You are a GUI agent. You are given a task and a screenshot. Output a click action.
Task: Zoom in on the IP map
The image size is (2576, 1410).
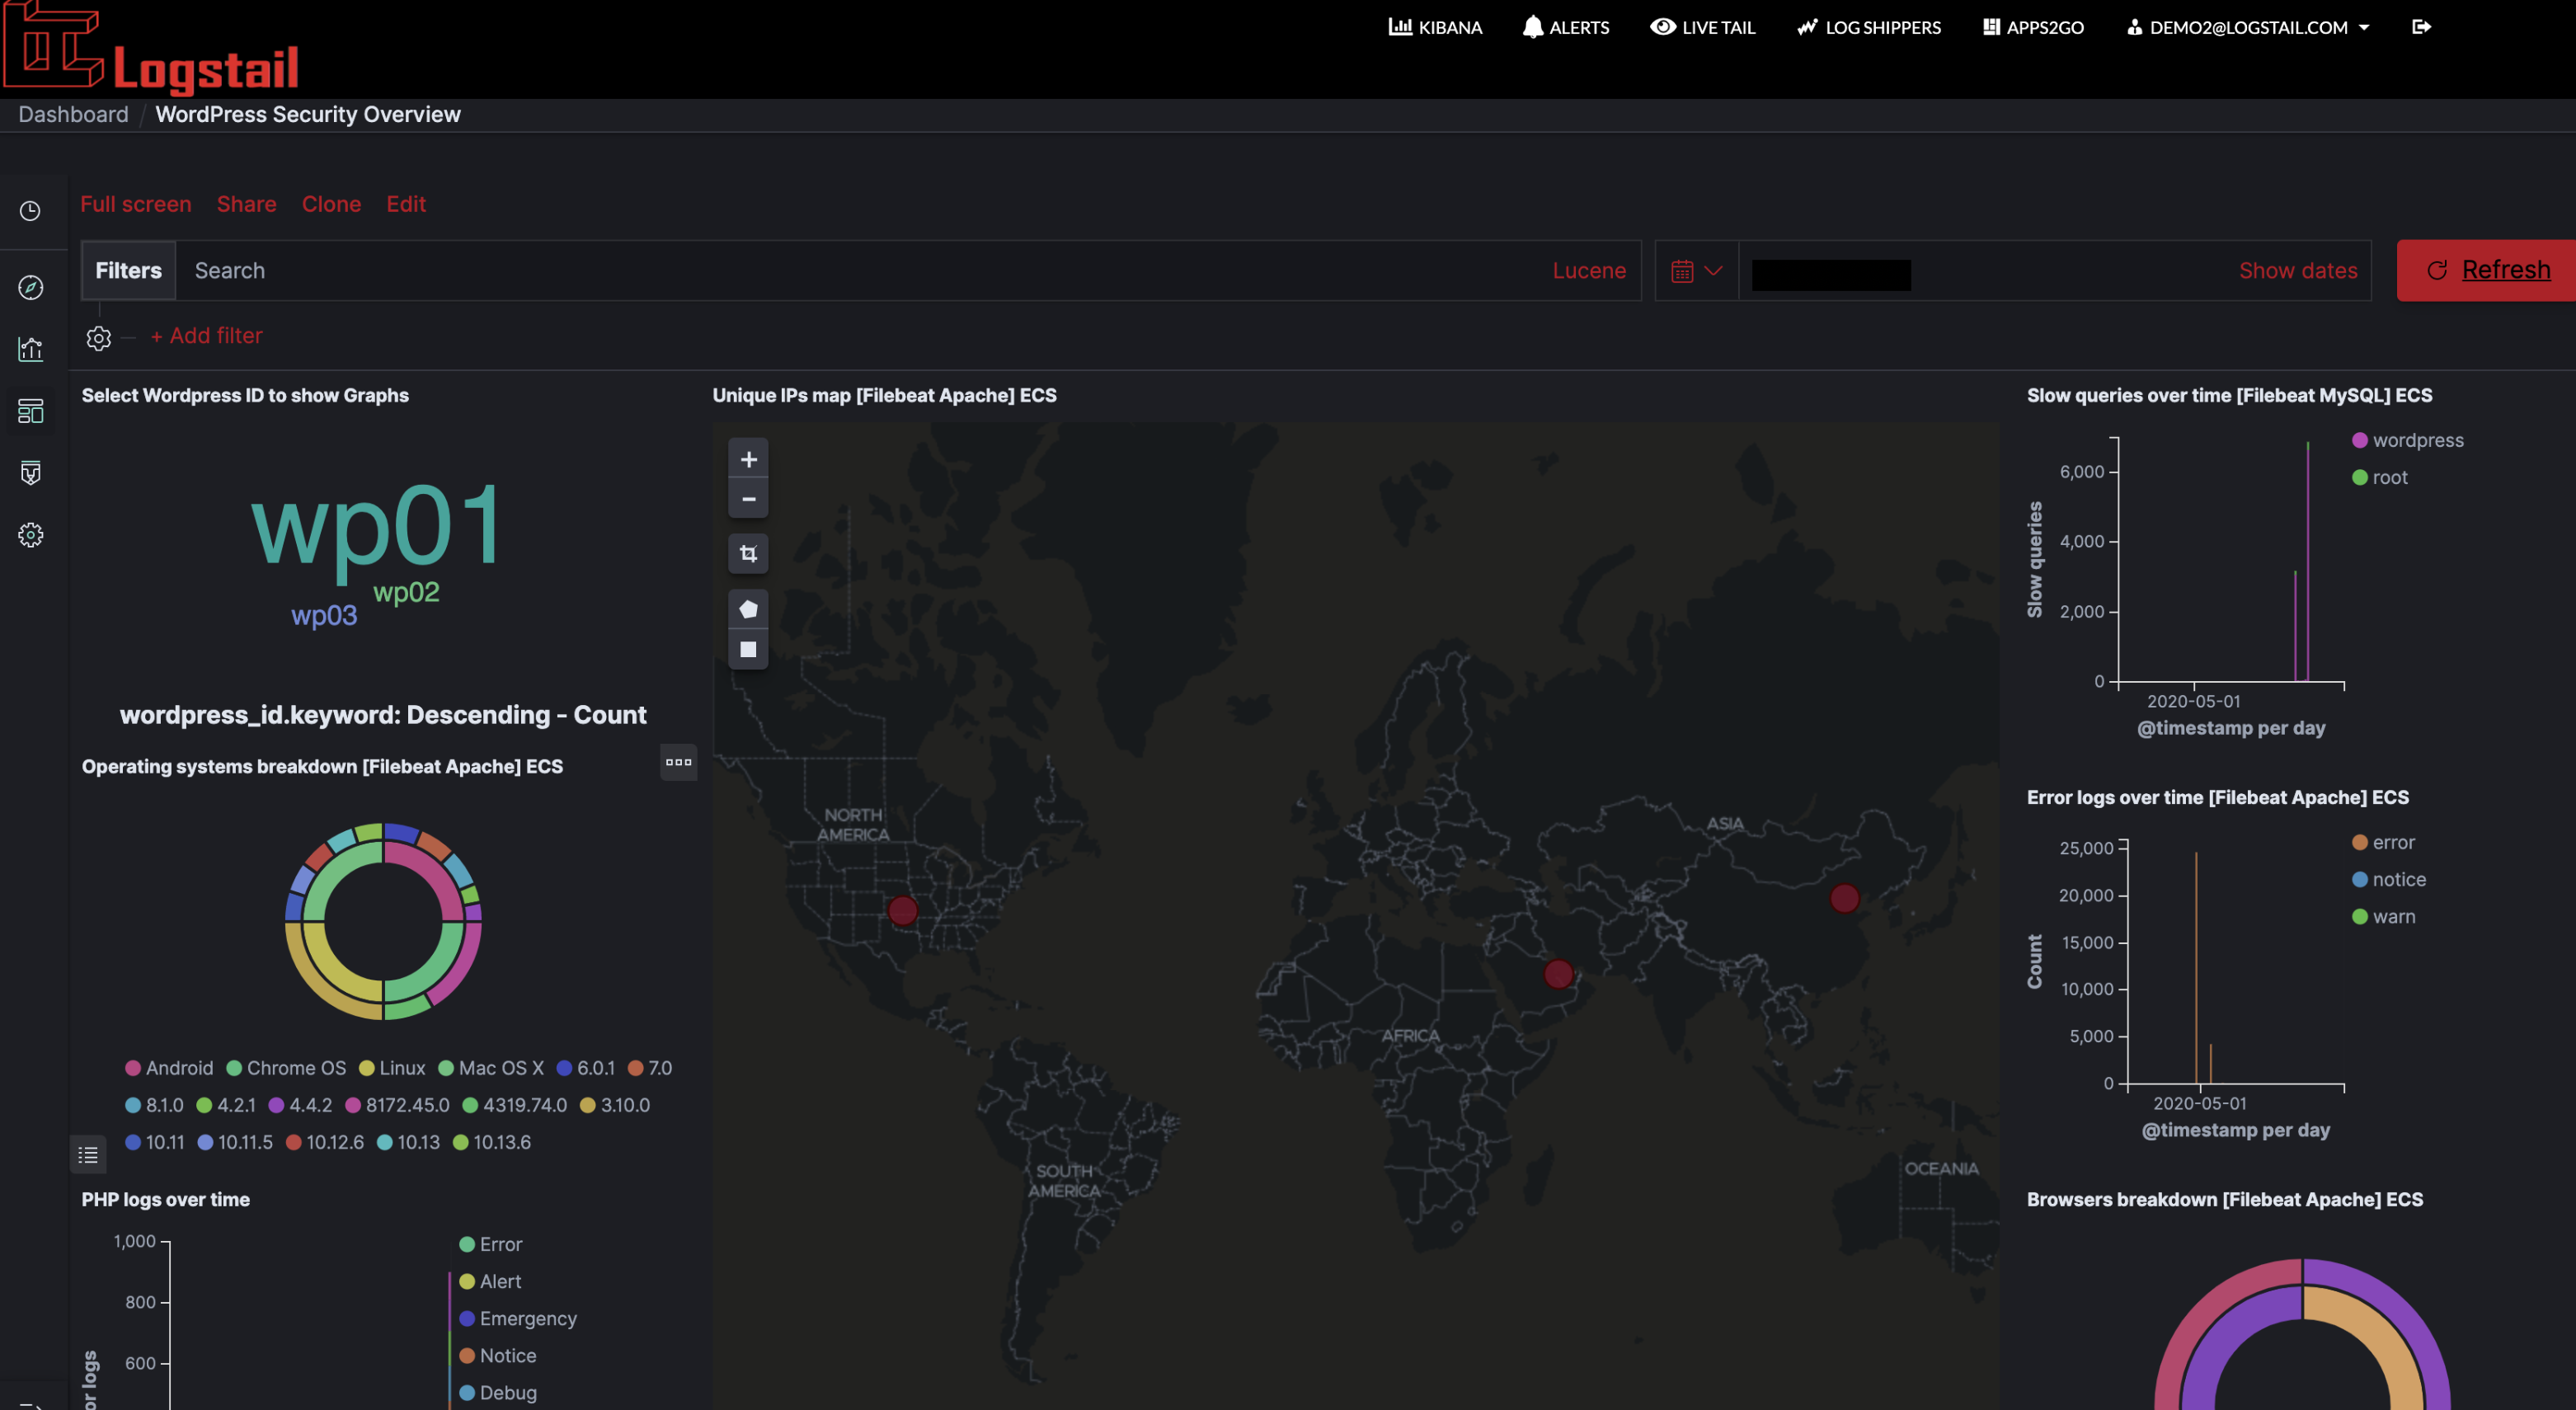pos(747,460)
